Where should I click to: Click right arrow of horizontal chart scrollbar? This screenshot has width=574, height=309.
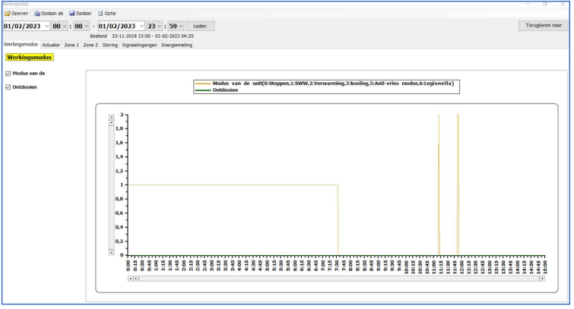click(542, 279)
